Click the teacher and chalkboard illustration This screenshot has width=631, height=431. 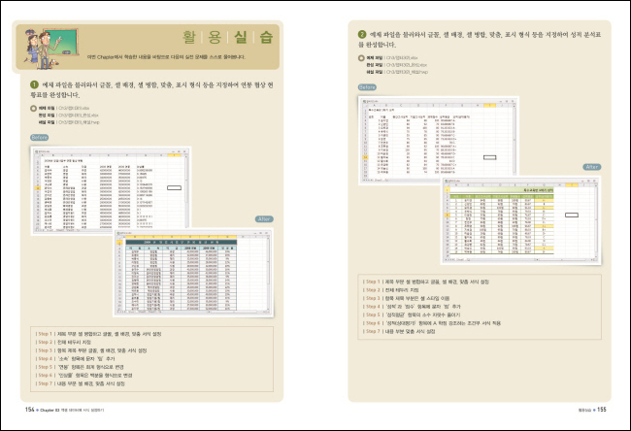tap(49, 46)
